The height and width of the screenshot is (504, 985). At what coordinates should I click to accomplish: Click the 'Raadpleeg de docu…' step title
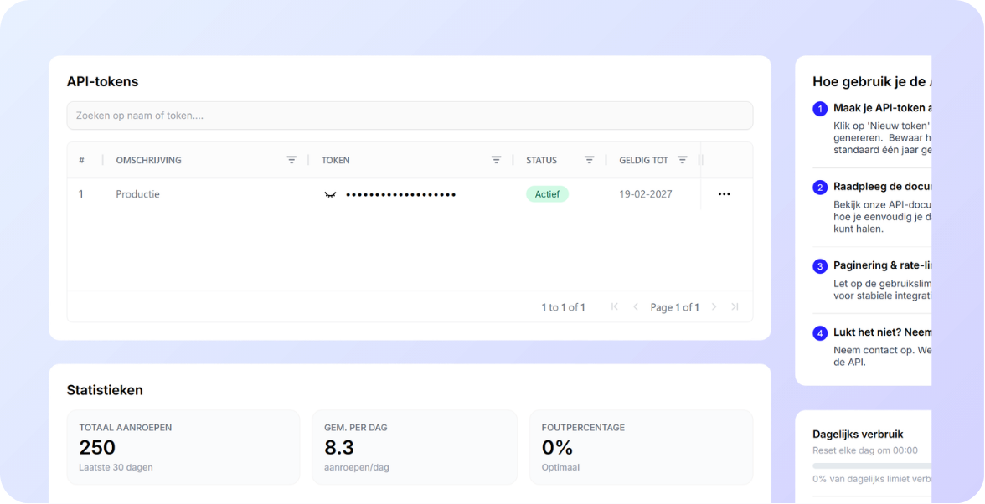[882, 187]
